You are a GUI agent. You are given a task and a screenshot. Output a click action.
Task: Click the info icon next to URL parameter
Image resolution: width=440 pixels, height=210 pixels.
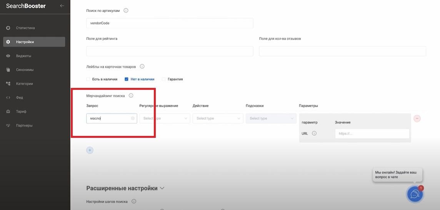tap(314, 134)
